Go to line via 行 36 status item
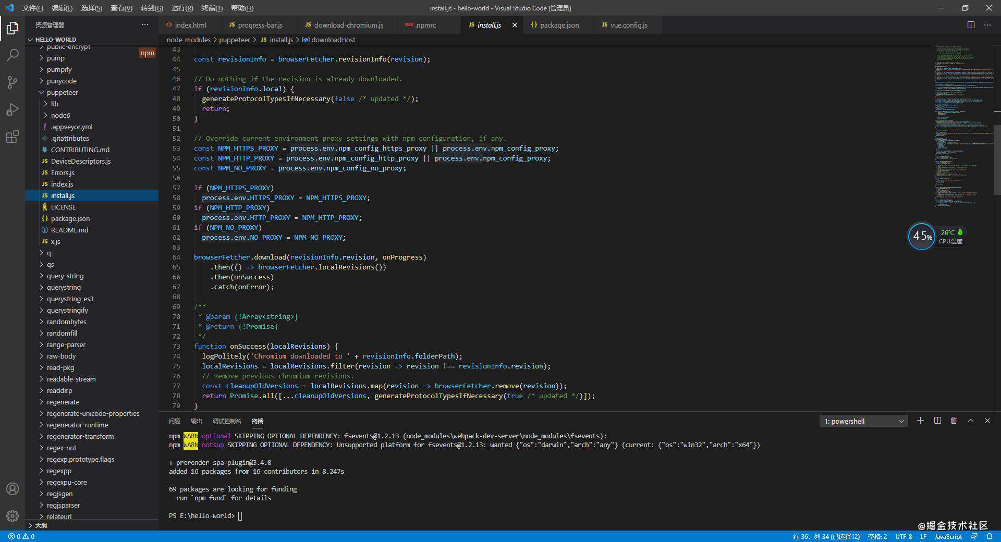This screenshot has width=1001, height=542. [x=826, y=536]
